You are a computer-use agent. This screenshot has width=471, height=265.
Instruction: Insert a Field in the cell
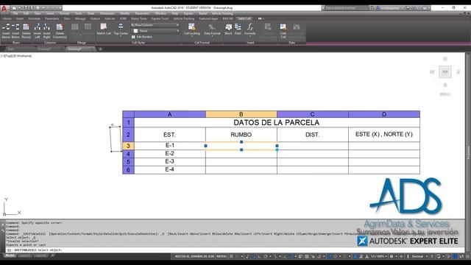click(x=238, y=29)
